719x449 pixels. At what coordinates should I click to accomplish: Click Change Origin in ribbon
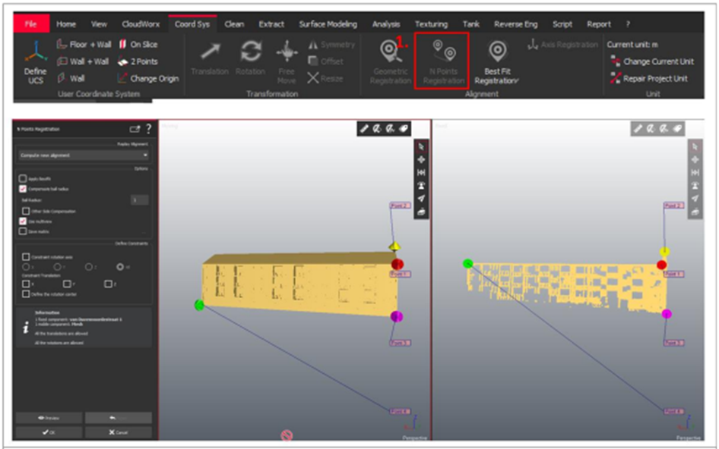coord(148,78)
